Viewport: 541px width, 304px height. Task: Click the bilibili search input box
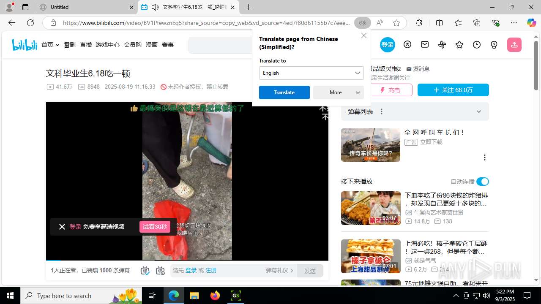click(x=220, y=45)
